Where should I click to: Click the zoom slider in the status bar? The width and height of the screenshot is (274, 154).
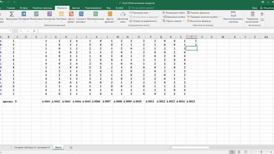[x=261, y=152]
